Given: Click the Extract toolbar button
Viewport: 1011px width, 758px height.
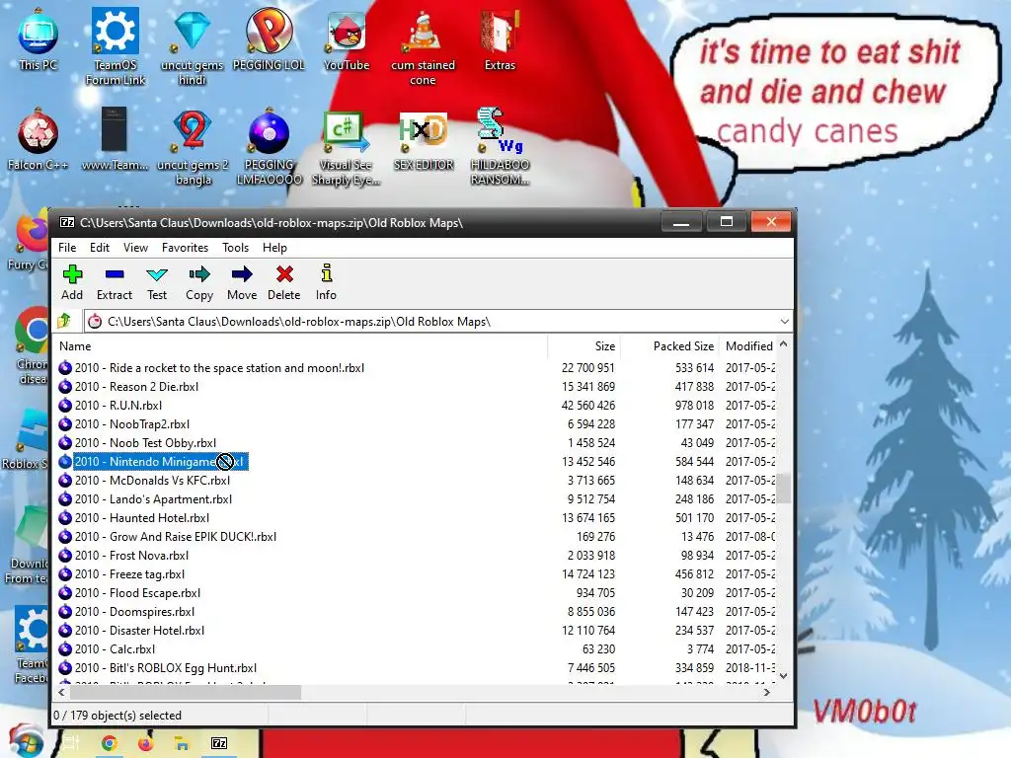Looking at the screenshot, I should [x=115, y=282].
